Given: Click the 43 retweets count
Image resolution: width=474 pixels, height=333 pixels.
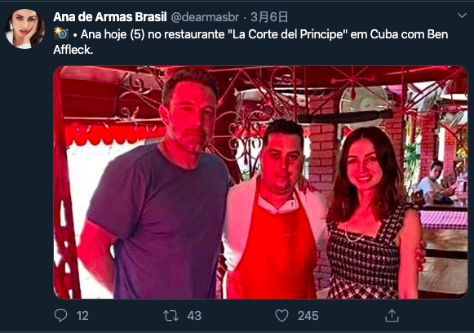Looking at the screenshot, I should pos(194,316).
